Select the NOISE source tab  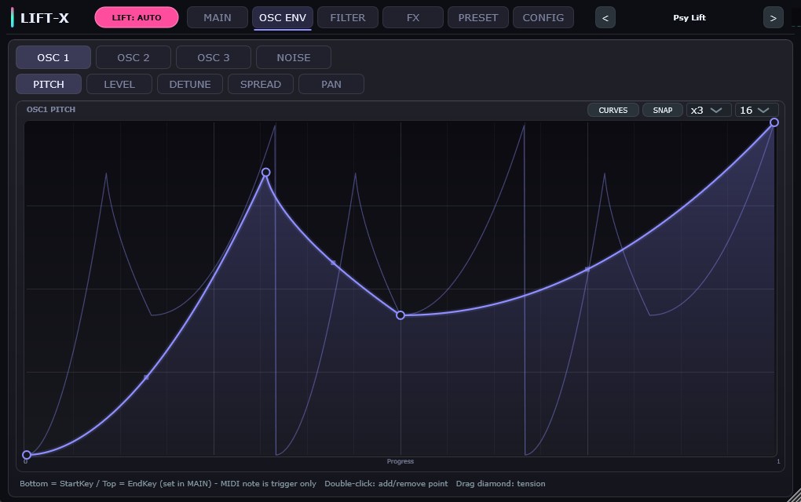294,57
